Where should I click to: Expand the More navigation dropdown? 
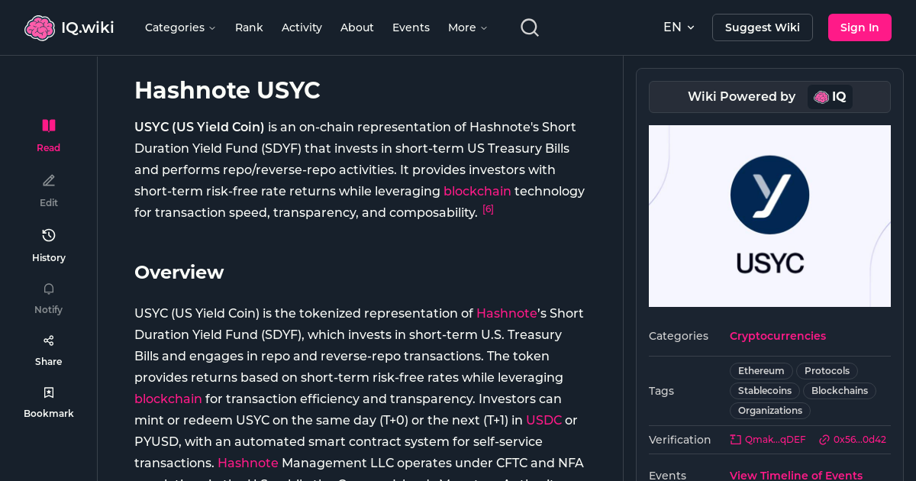[x=466, y=27]
